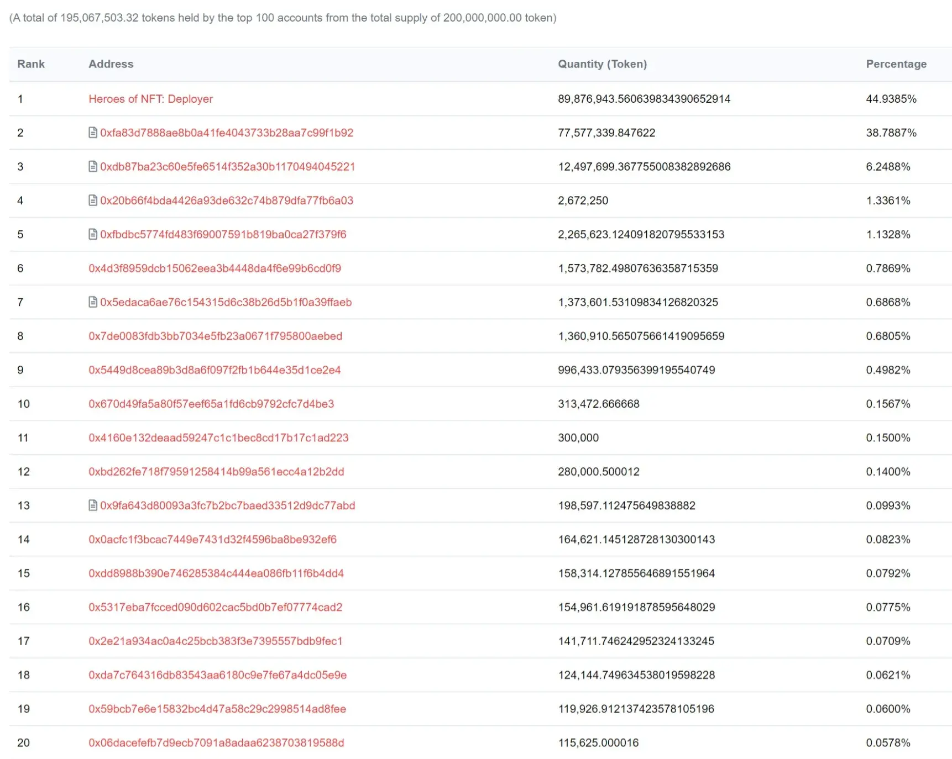Click the 0.4982% percentage value
This screenshot has height=759, width=952.
(888, 370)
